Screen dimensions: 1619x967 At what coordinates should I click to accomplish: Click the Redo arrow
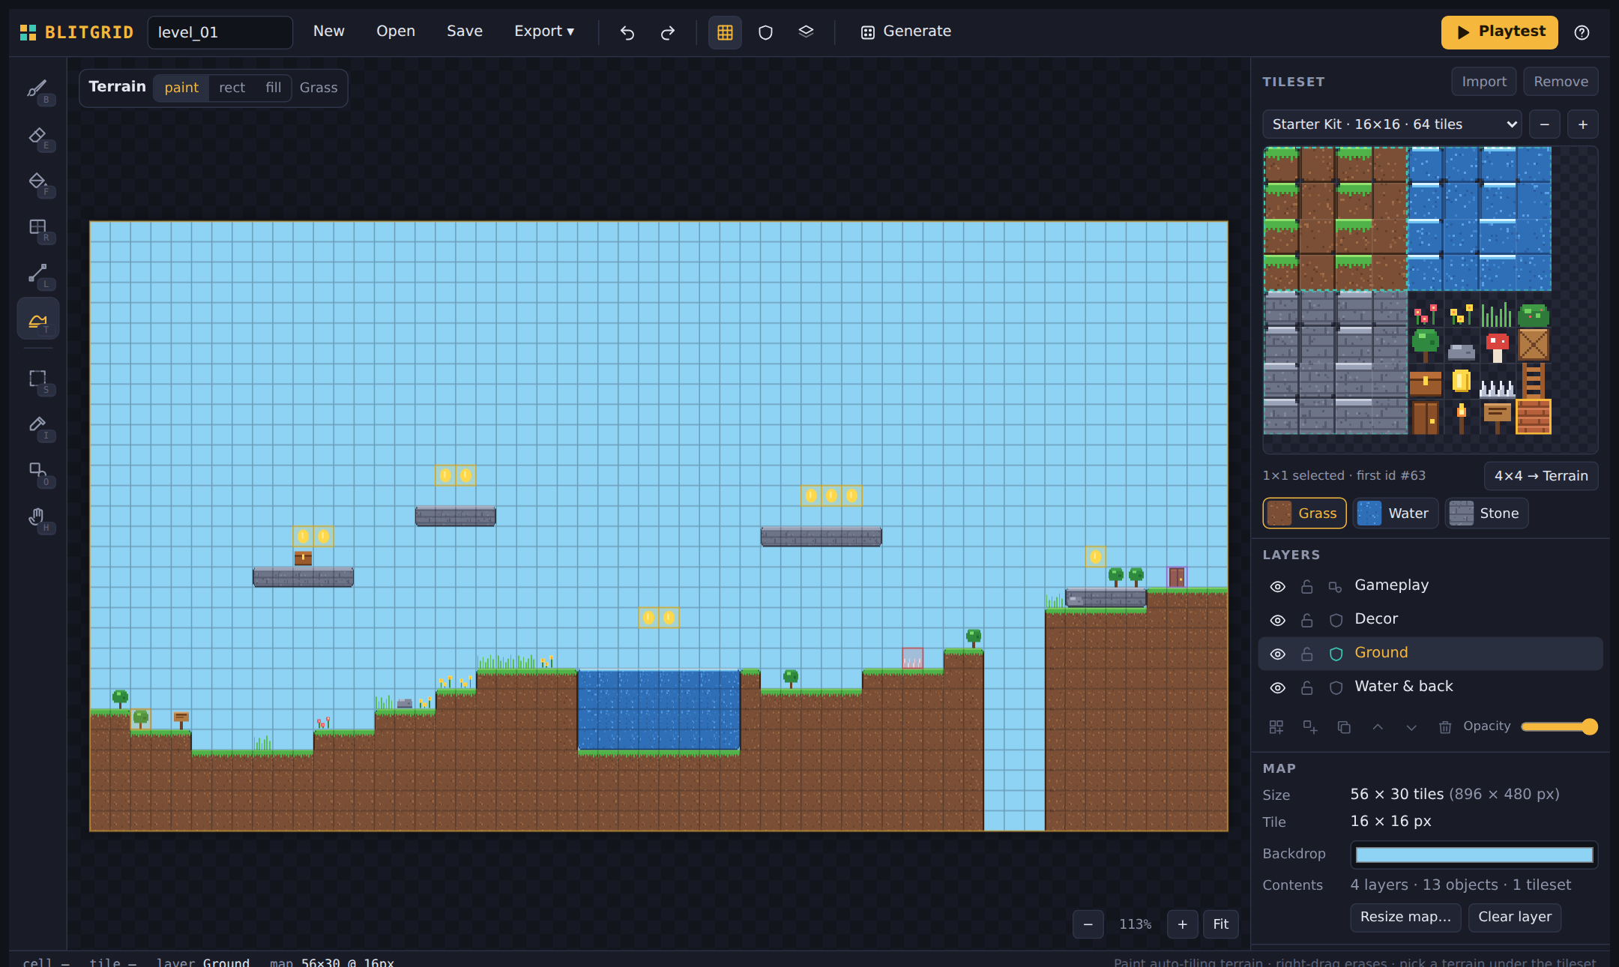point(667,32)
